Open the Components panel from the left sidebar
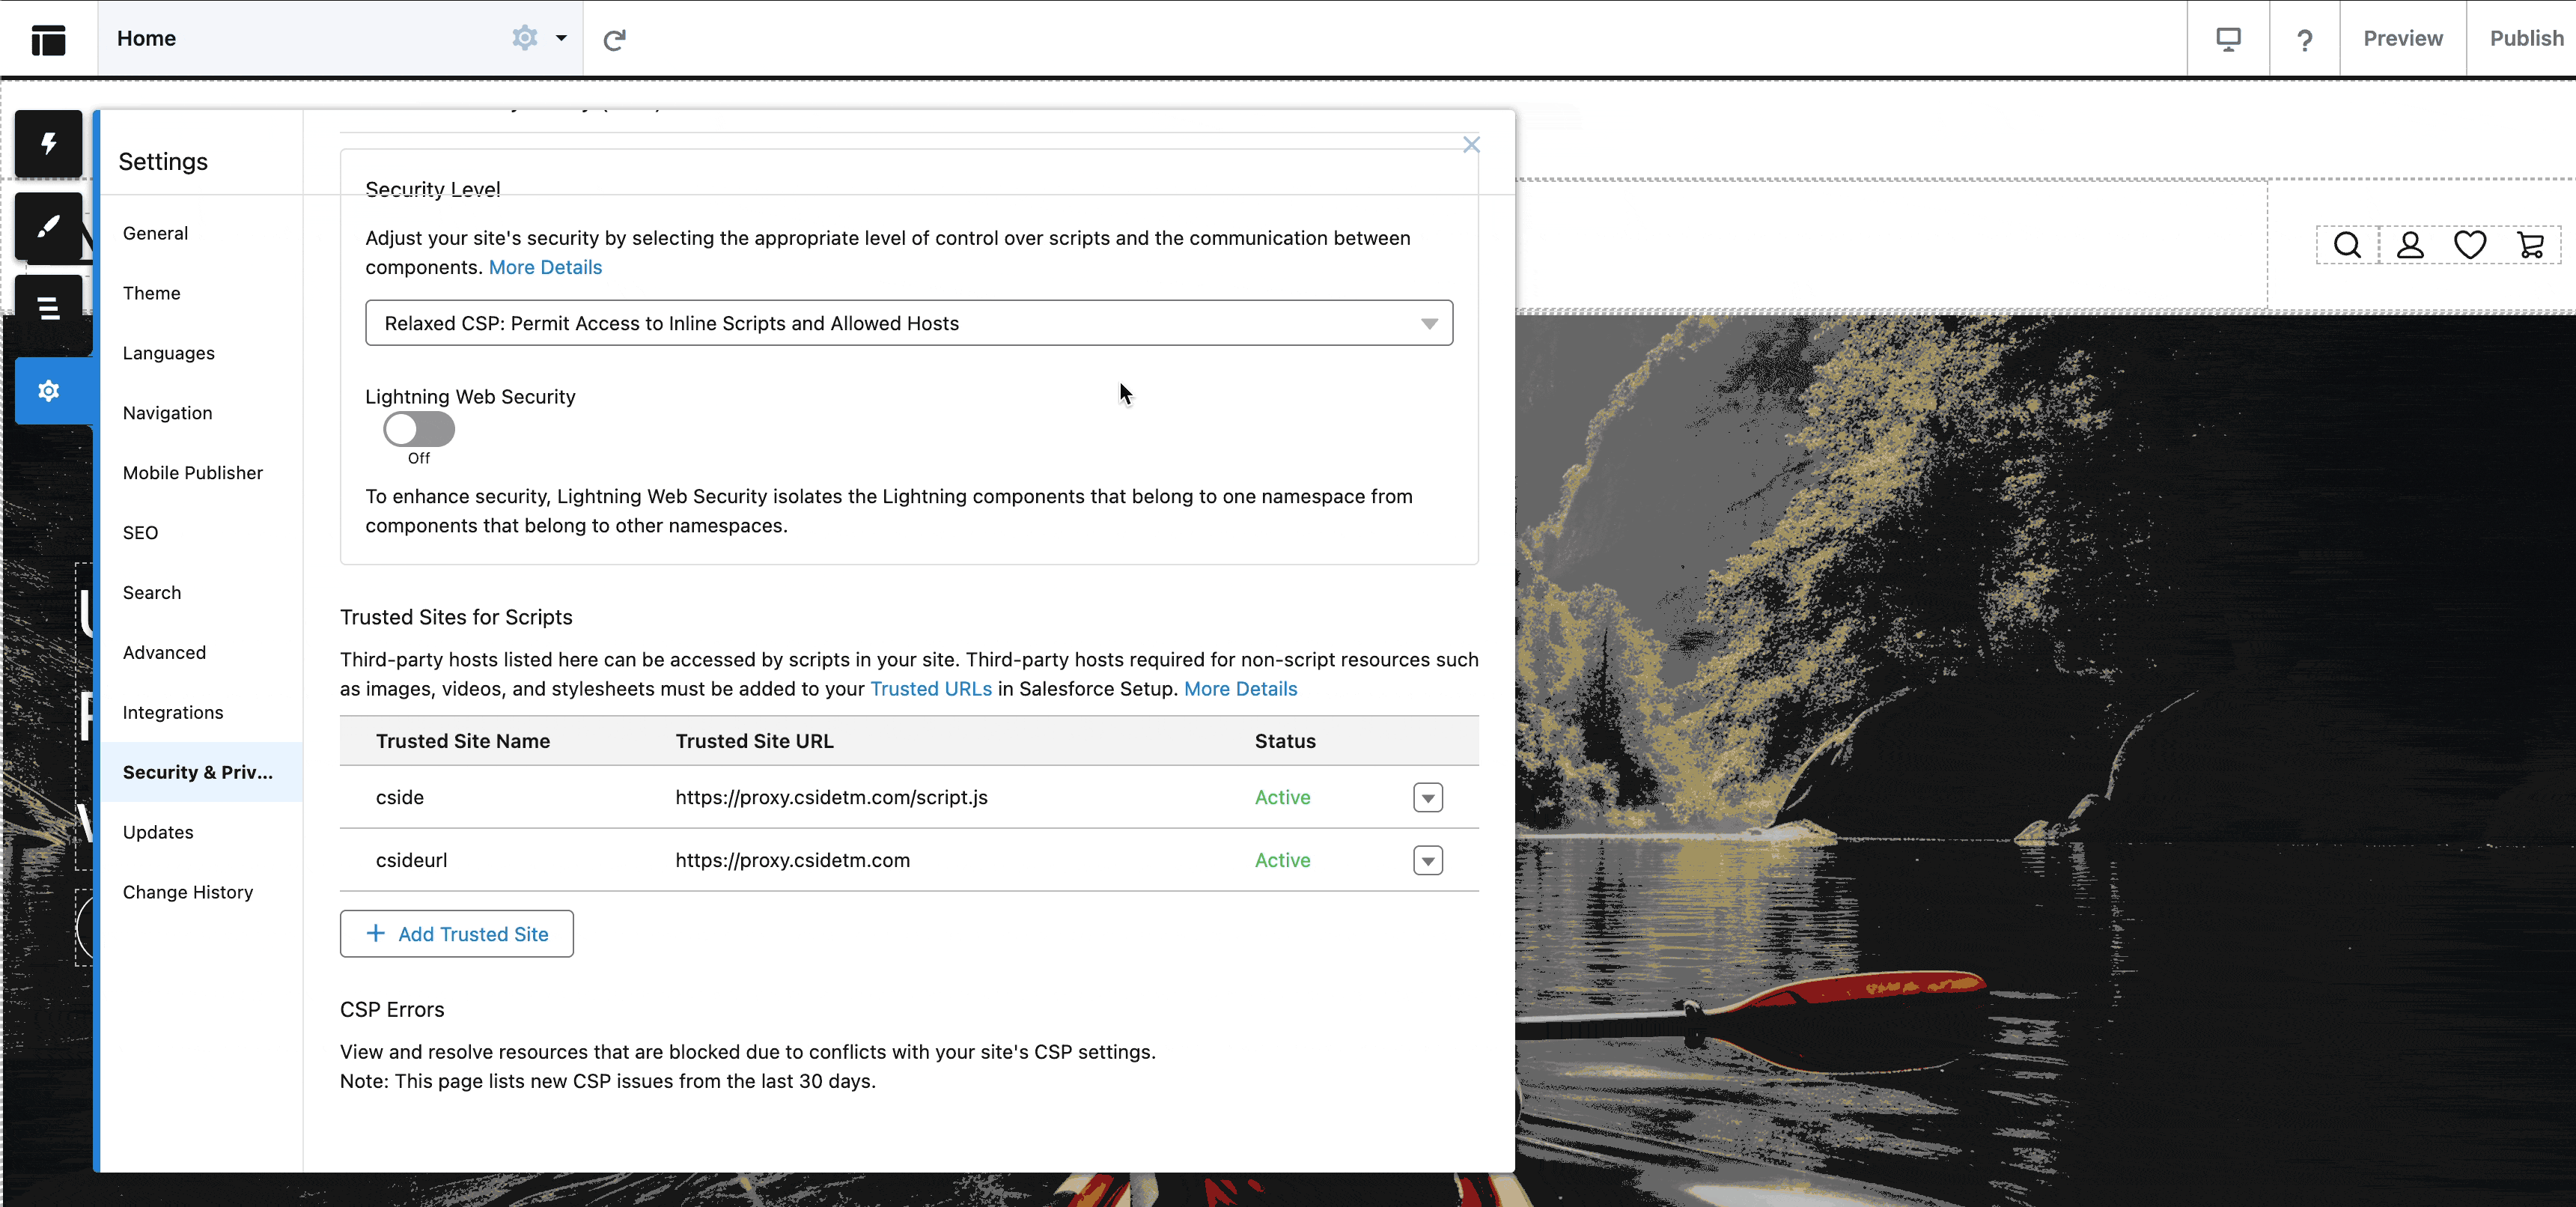The image size is (2576, 1207). pyautogui.click(x=48, y=144)
